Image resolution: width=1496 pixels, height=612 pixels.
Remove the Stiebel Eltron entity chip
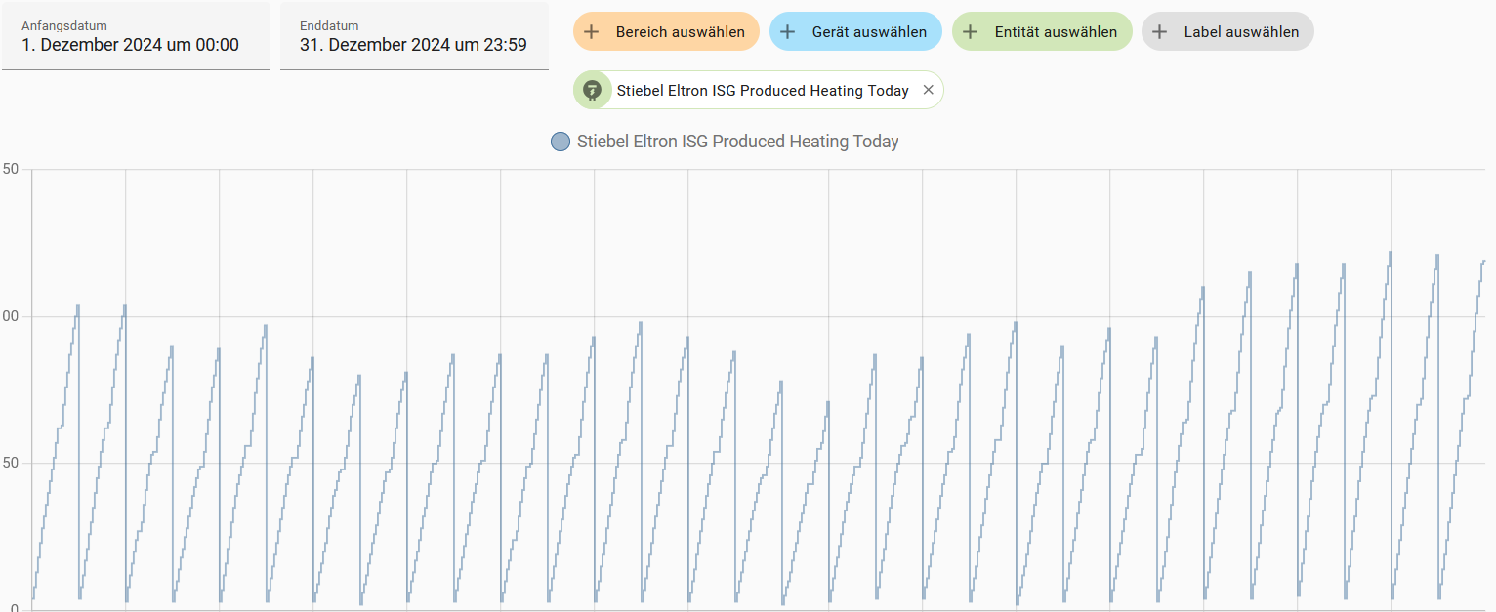[928, 90]
